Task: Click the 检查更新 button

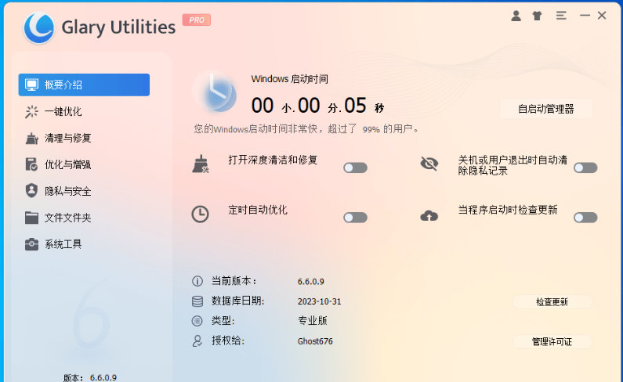Action: coord(552,302)
